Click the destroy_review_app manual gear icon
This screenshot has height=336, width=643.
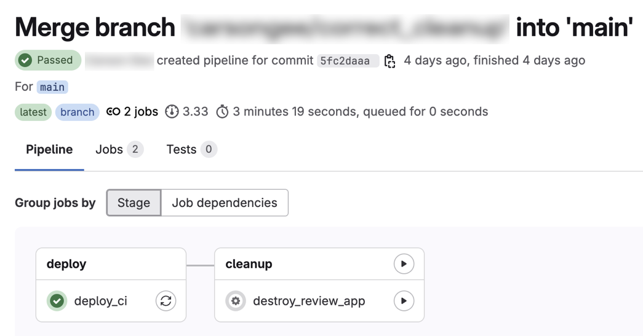pos(235,301)
